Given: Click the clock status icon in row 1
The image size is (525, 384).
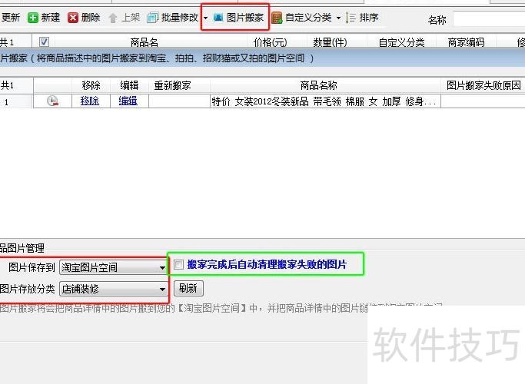Looking at the screenshot, I should click(x=52, y=101).
